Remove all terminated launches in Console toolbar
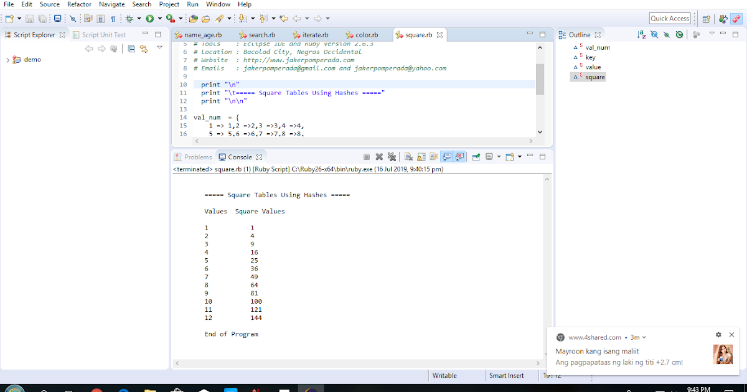747x392 pixels. (x=392, y=157)
